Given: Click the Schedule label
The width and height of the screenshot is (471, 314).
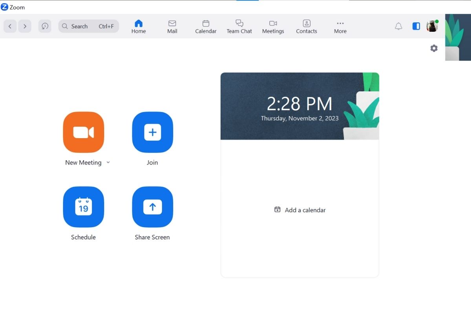Looking at the screenshot, I should coord(83,237).
